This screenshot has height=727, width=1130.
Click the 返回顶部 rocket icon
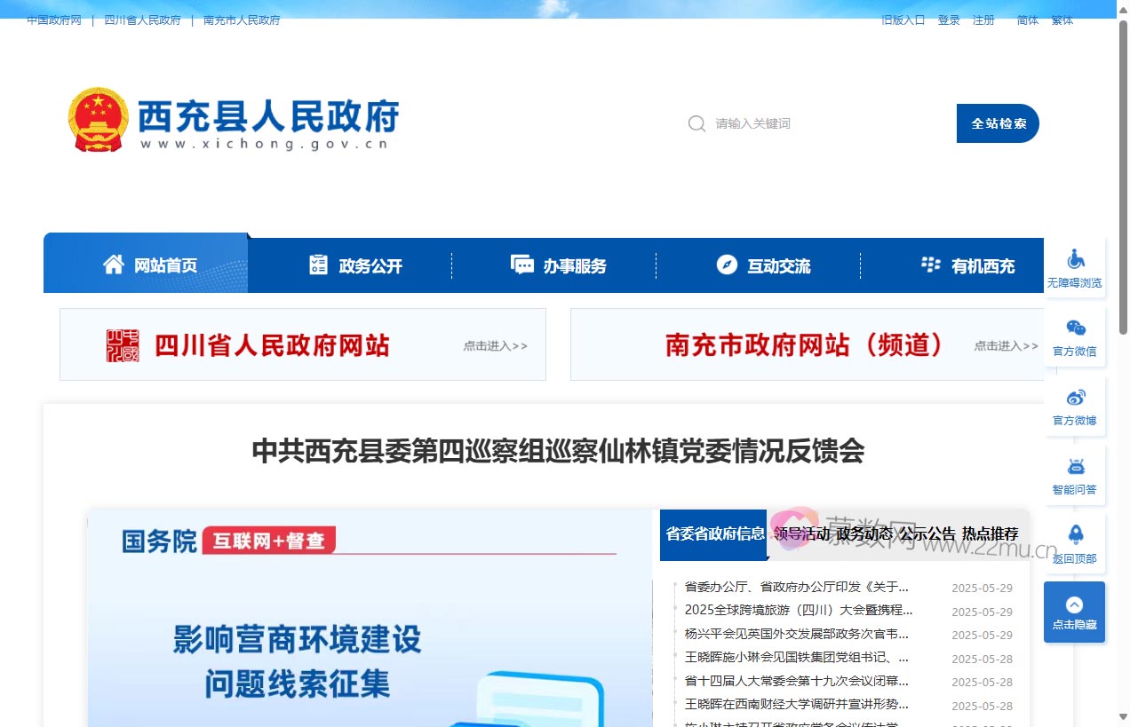(1074, 533)
